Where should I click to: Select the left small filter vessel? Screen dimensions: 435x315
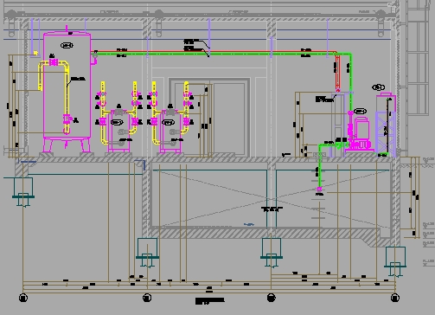click(118, 131)
